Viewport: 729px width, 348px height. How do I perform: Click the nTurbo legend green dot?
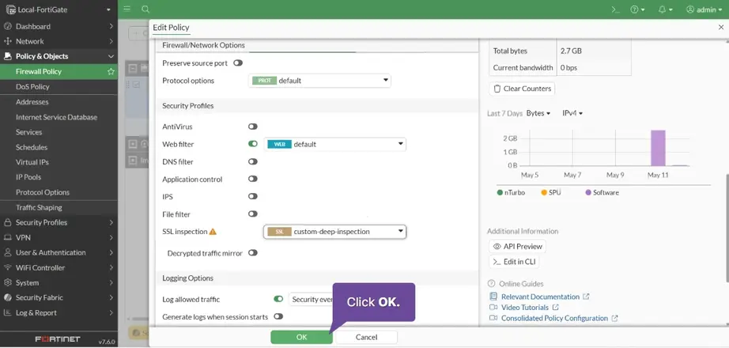(x=500, y=193)
